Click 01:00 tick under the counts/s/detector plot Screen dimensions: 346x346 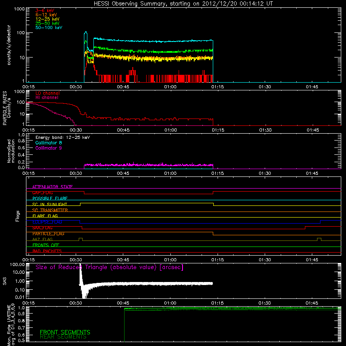pyautogui.click(x=170, y=87)
